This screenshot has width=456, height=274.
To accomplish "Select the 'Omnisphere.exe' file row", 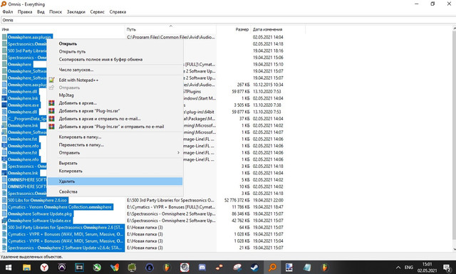I will pos(23,105).
